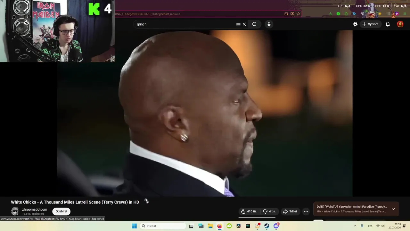410x231 pixels.
Task: Bookmark the page with the star icon
Action: coord(298,14)
